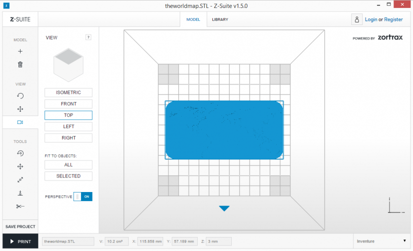Screen dimensions: 413x251
Task: Start PRINT from the bottom bar
Action: pyautogui.click(x=21, y=241)
